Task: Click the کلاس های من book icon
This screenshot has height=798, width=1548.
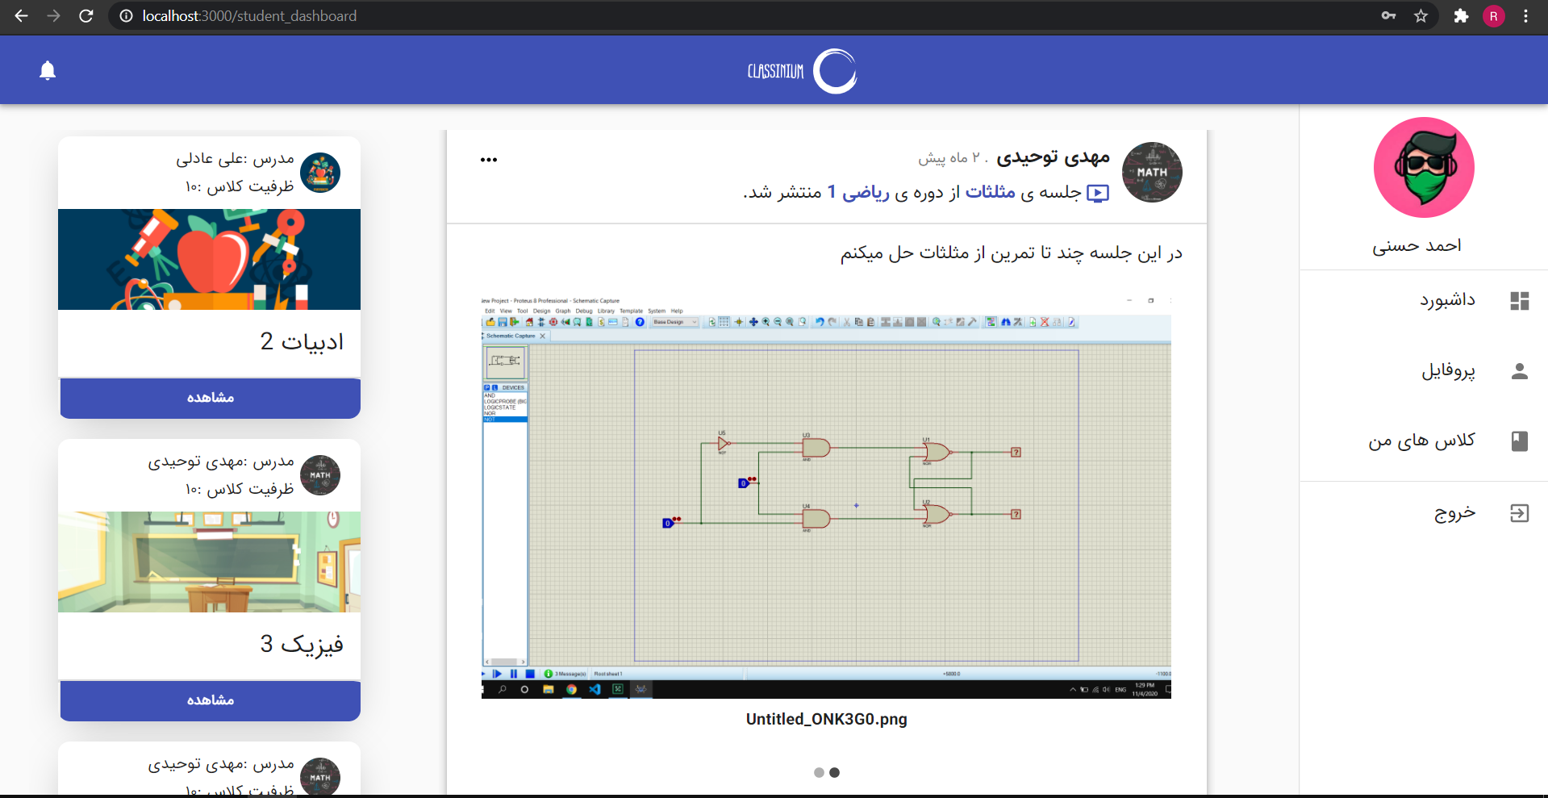Action: pyautogui.click(x=1519, y=441)
